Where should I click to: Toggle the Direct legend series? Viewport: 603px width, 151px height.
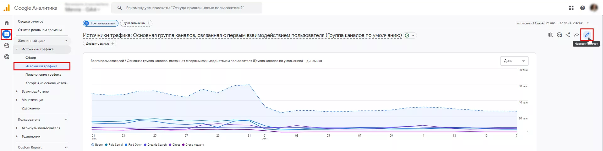(174, 145)
